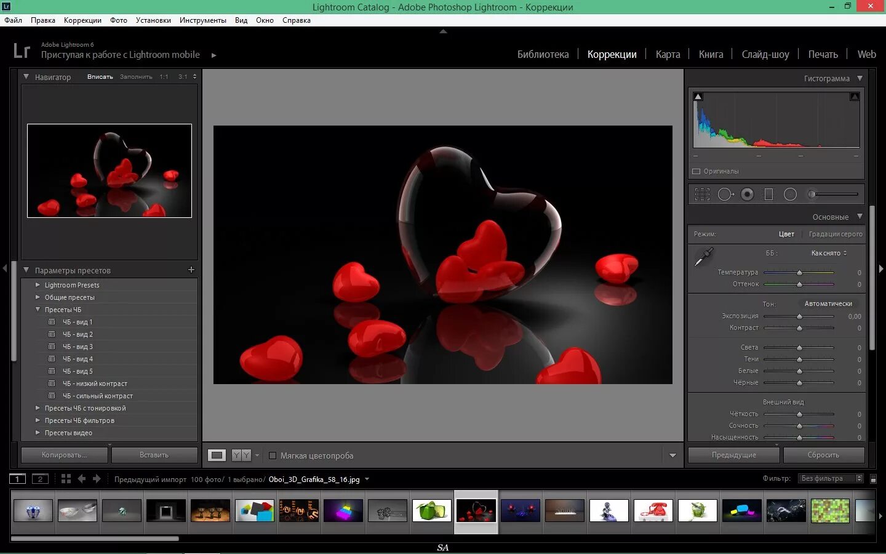Toggle filter lock switch icon

pos(873,479)
